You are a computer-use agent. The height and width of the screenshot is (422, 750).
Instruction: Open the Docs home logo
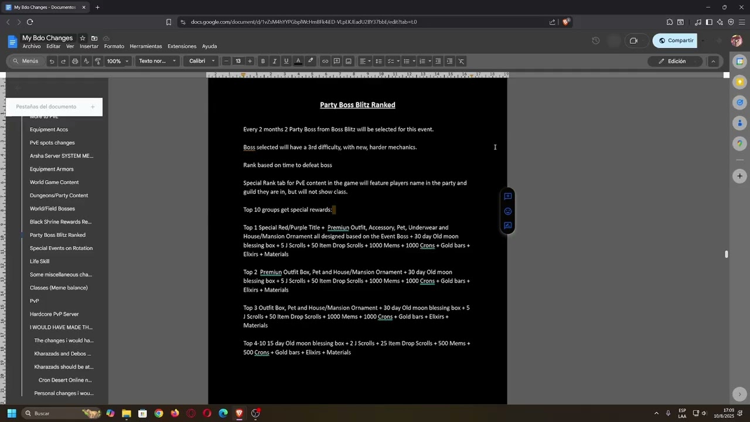coord(12,42)
